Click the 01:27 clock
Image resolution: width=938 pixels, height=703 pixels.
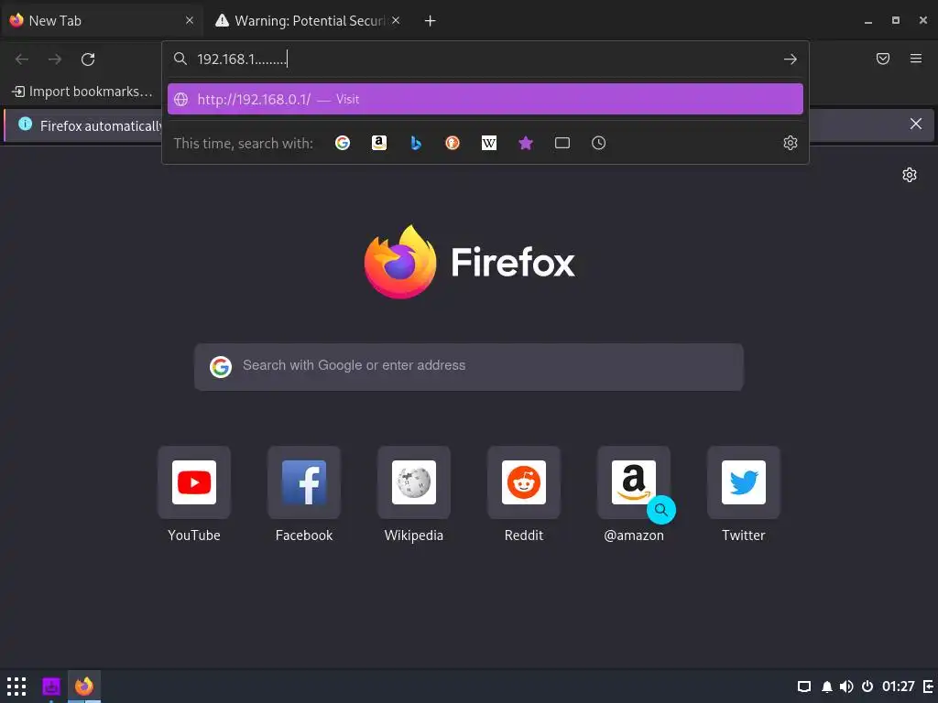tap(898, 687)
